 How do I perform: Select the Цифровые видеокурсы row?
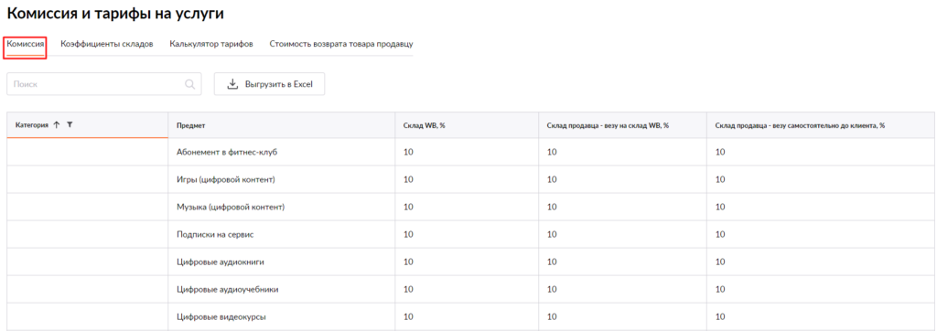[470, 316]
